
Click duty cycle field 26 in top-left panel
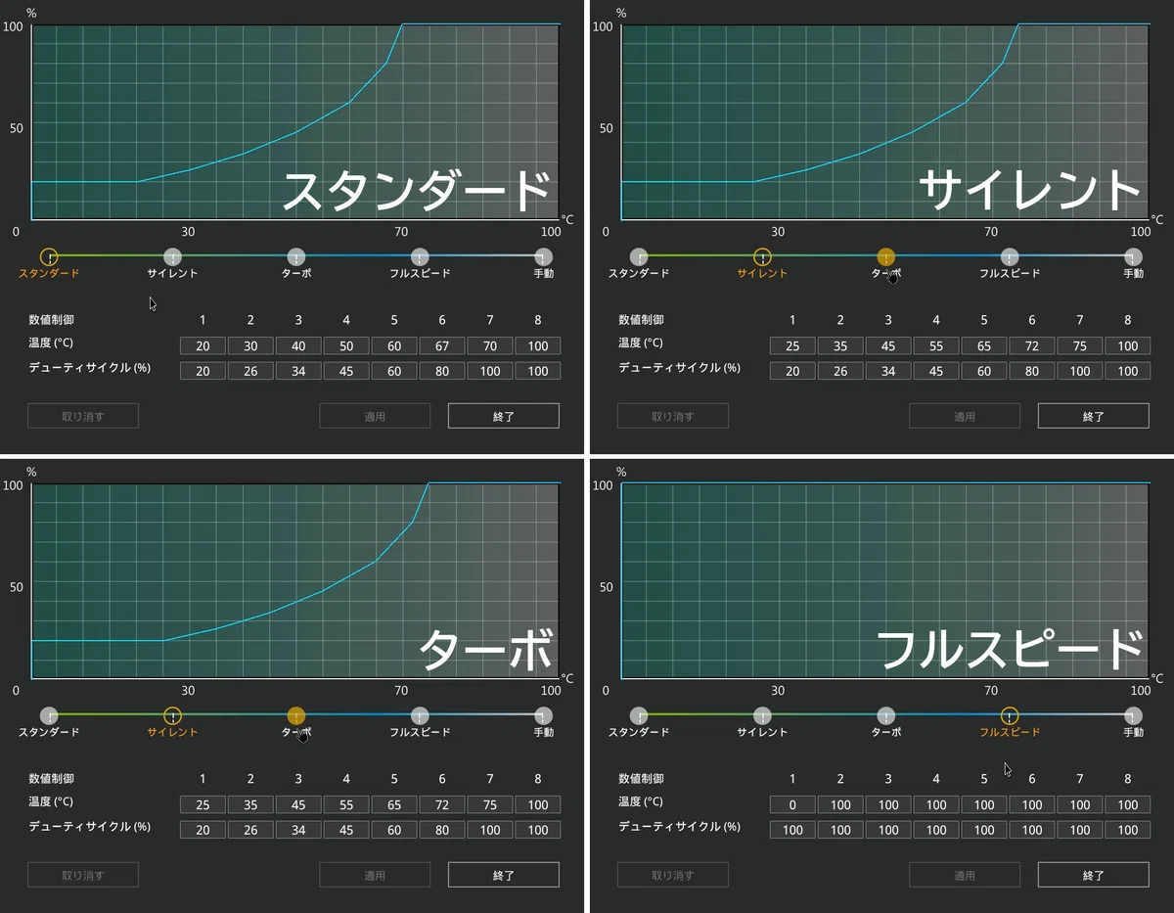250,371
